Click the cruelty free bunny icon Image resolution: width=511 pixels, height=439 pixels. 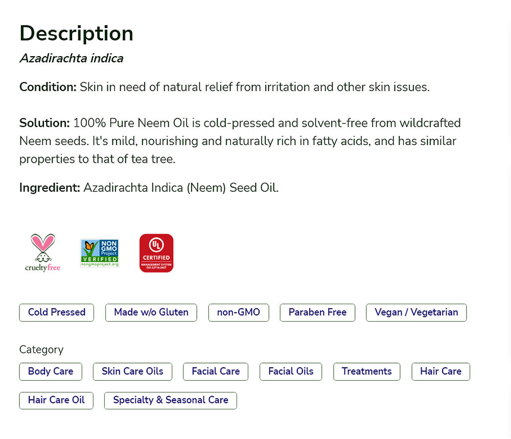click(43, 252)
